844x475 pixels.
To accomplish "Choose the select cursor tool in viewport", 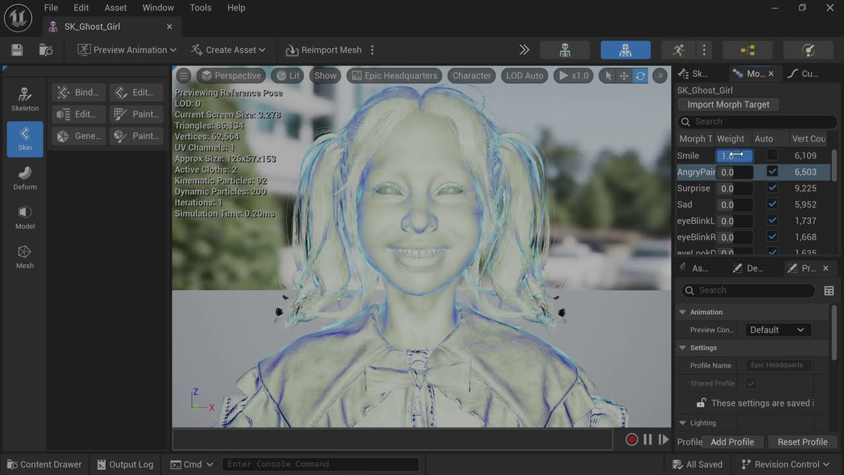I will [x=608, y=76].
